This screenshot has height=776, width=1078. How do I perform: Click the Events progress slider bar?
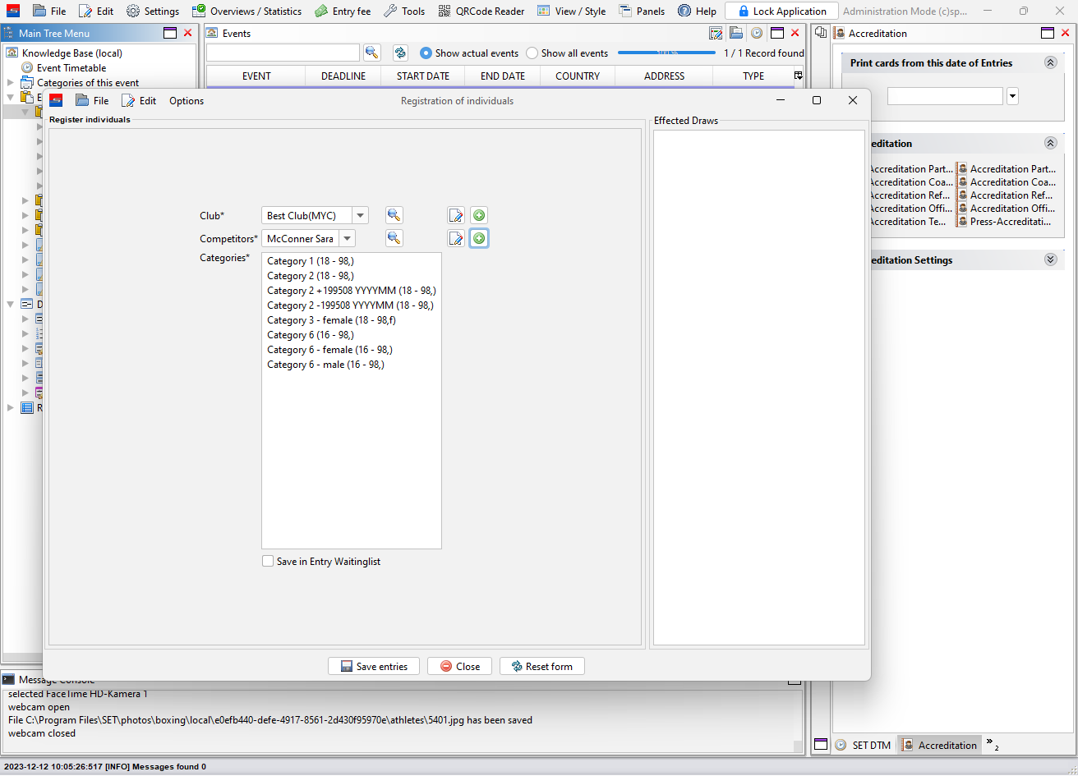pos(666,53)
